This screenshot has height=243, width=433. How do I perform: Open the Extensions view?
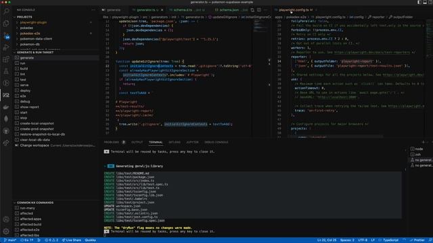(x=6, y=59)
